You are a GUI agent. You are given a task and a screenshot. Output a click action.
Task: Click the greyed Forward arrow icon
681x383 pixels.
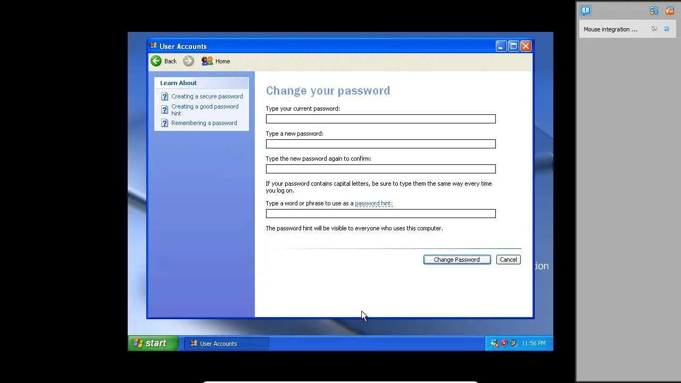pos(188,61)
